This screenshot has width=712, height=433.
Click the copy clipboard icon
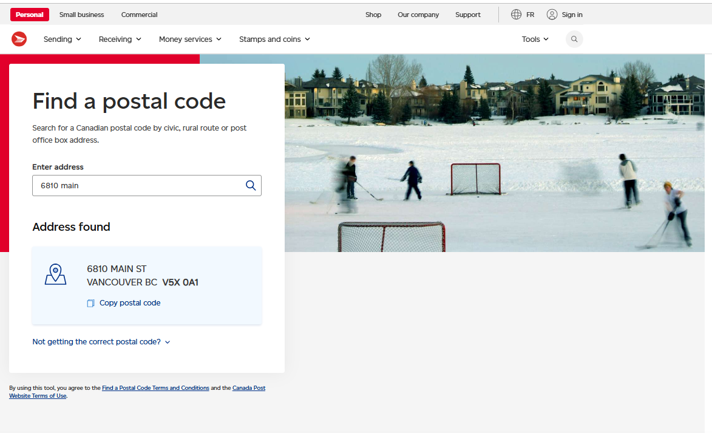pyautogui.click(x=91, y=303)
